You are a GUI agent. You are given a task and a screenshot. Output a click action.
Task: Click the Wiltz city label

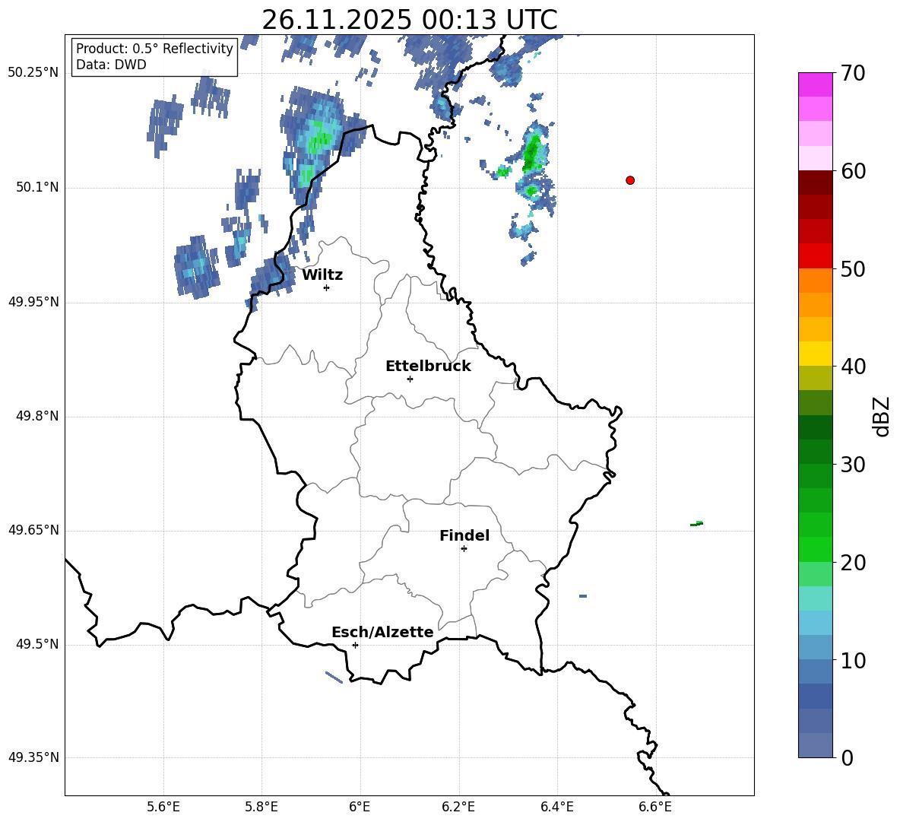(x=322, y=275)
